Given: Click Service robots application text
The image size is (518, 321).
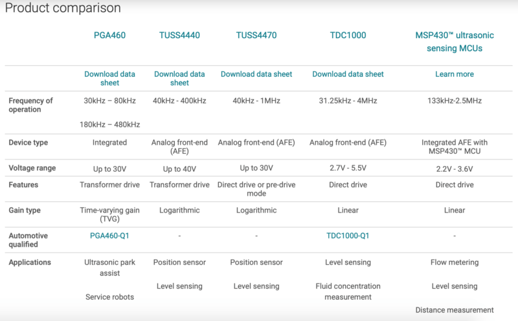Looking at the screenshot, I should pos(109,297).
